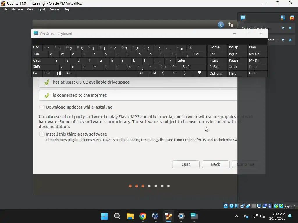Click the Quit button in installer
The height and width of the screenshot is (223, 298).
(186, 164)
